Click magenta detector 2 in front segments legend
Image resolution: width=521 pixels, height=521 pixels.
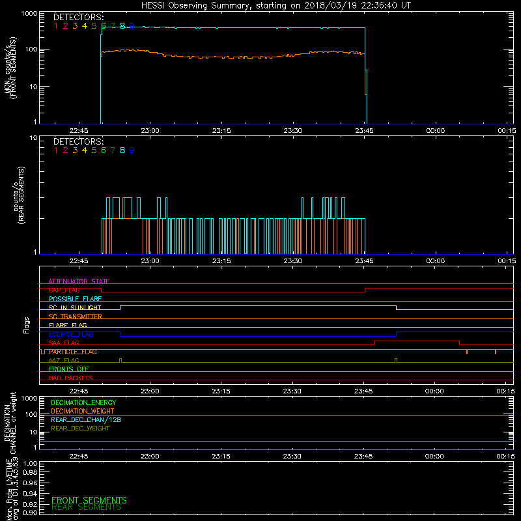pos(66,25)
